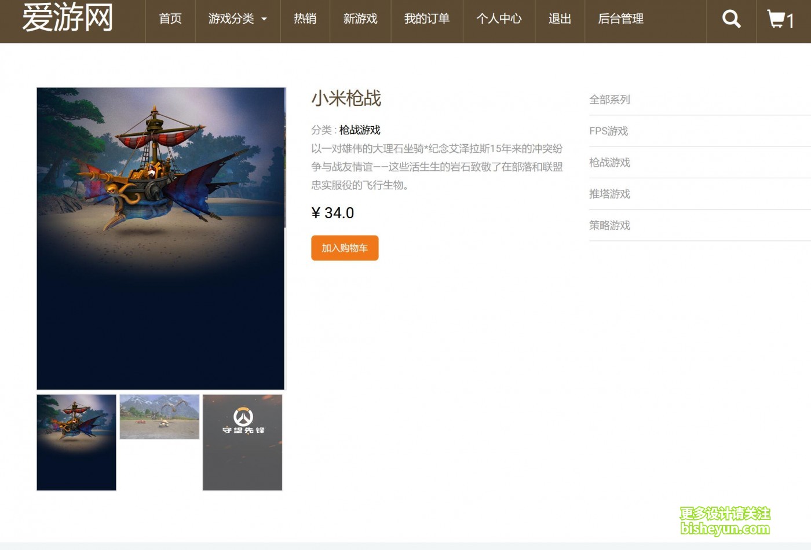Click the 加入购物车 button
The height and width of the screenshot is (550, 811).
point(345,248)
